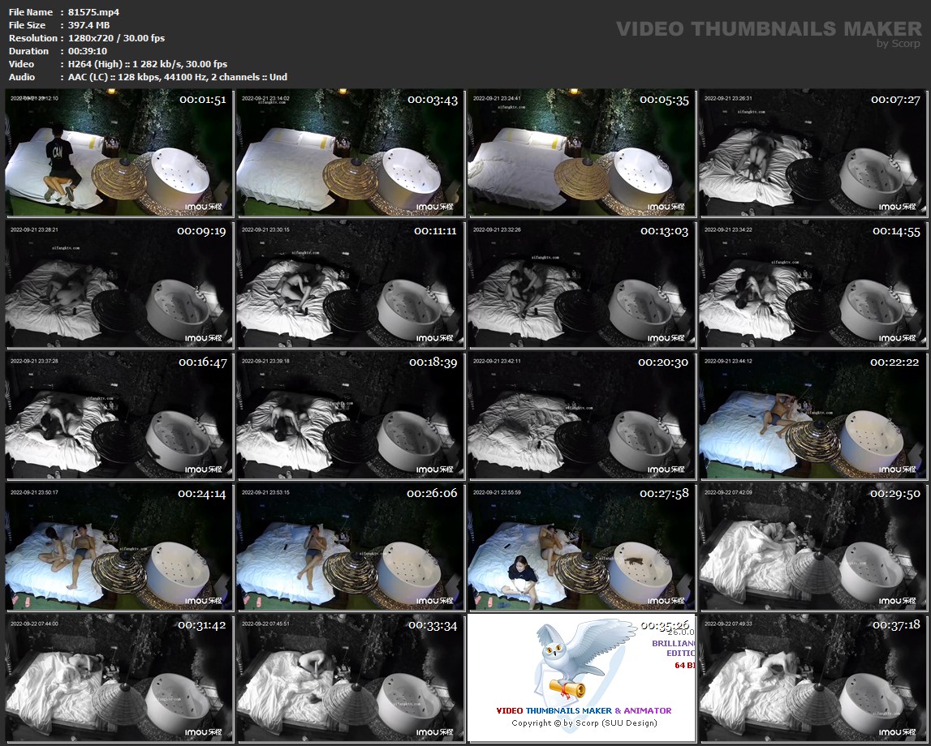Click the 'by Scorp' text under the watermark
This screenshot has height=746, width=931.
[899, 44]
